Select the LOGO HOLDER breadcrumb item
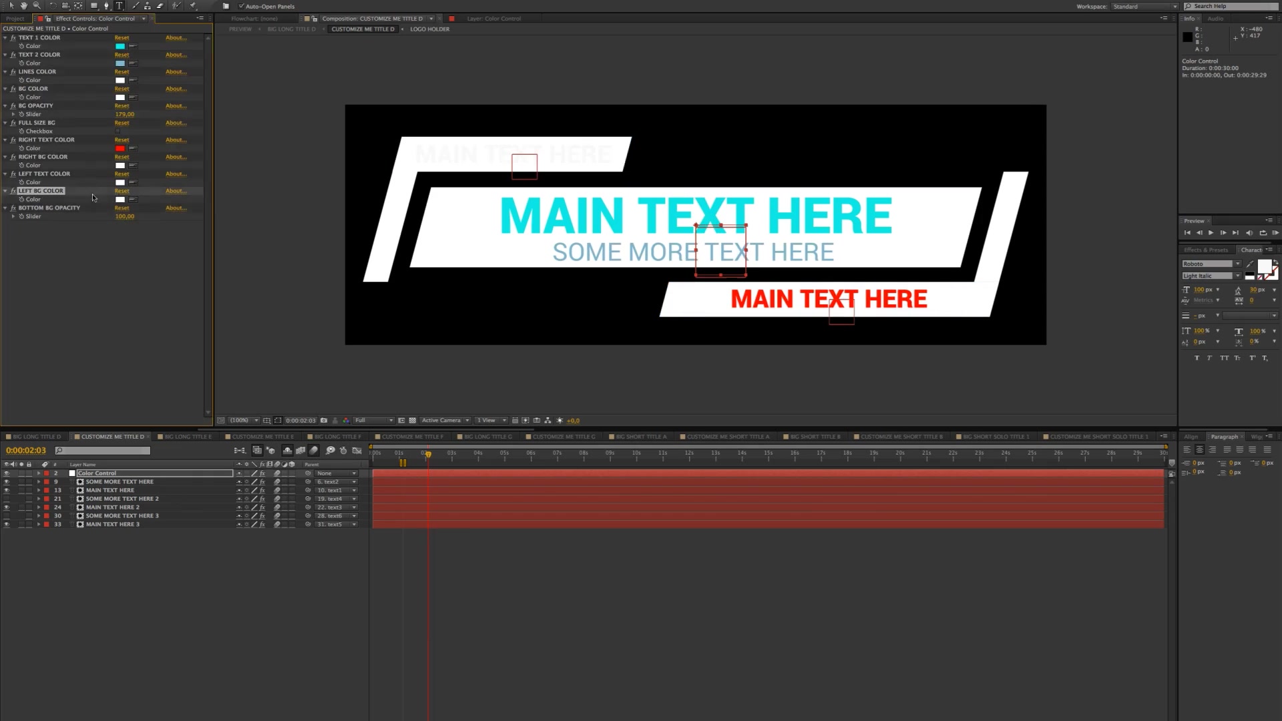 [431, 29]
